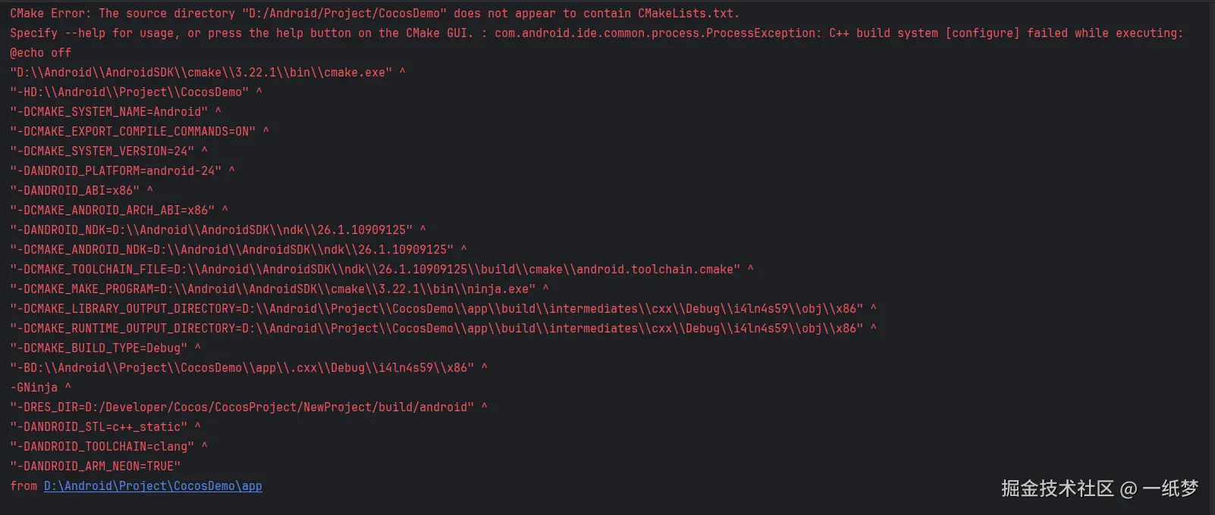The width and height of the screenshot is (1215, 515).
Task: Click the DANDROID_STL=c++_static line
Action: 99,427
